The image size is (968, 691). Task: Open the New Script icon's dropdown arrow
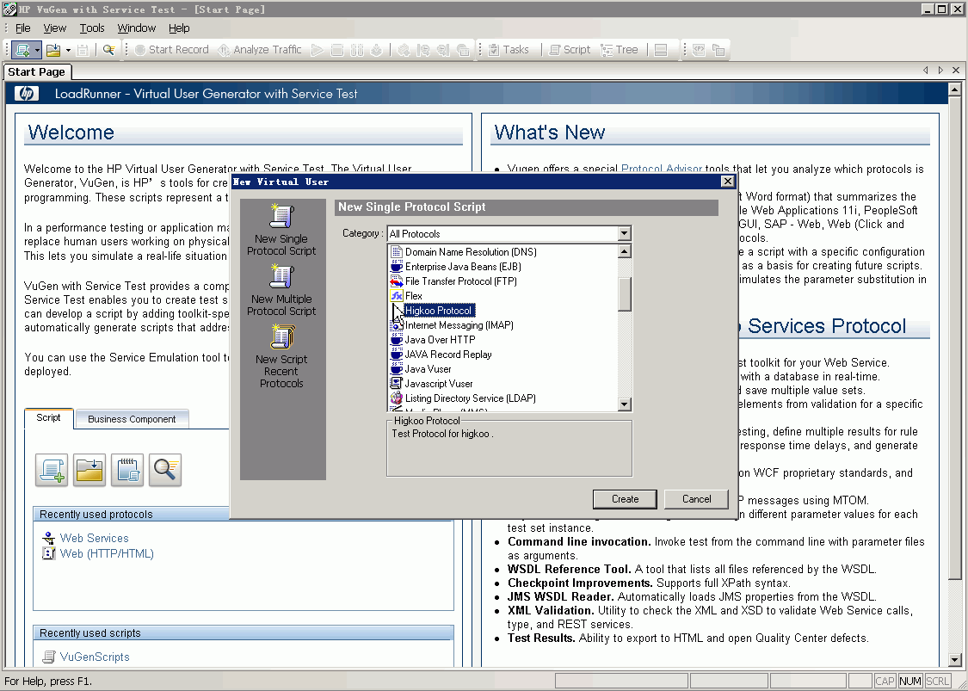click(37, 50)
